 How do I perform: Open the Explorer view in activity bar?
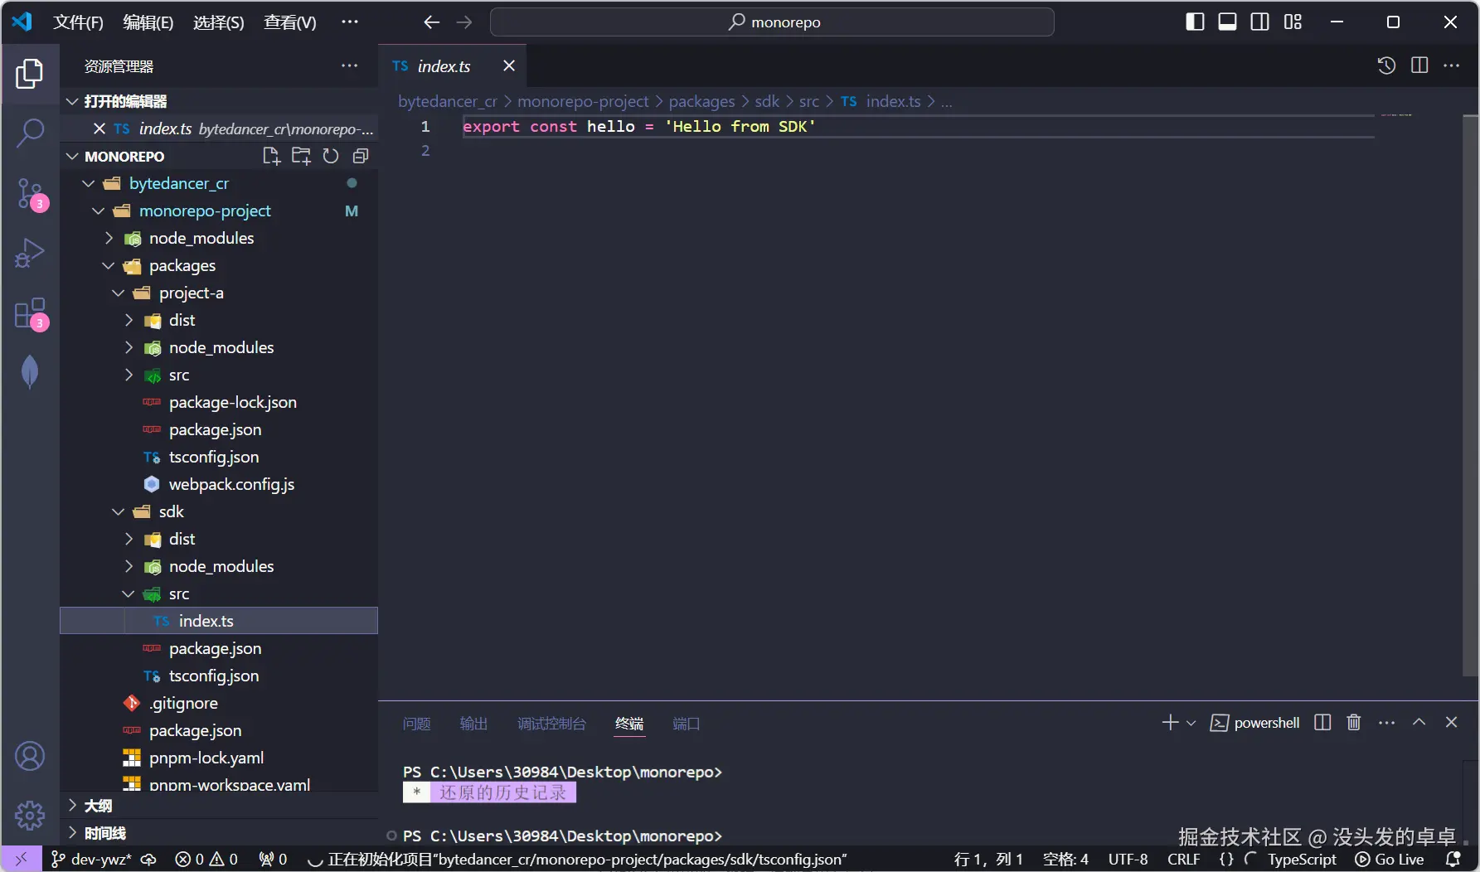click(30, 74)
